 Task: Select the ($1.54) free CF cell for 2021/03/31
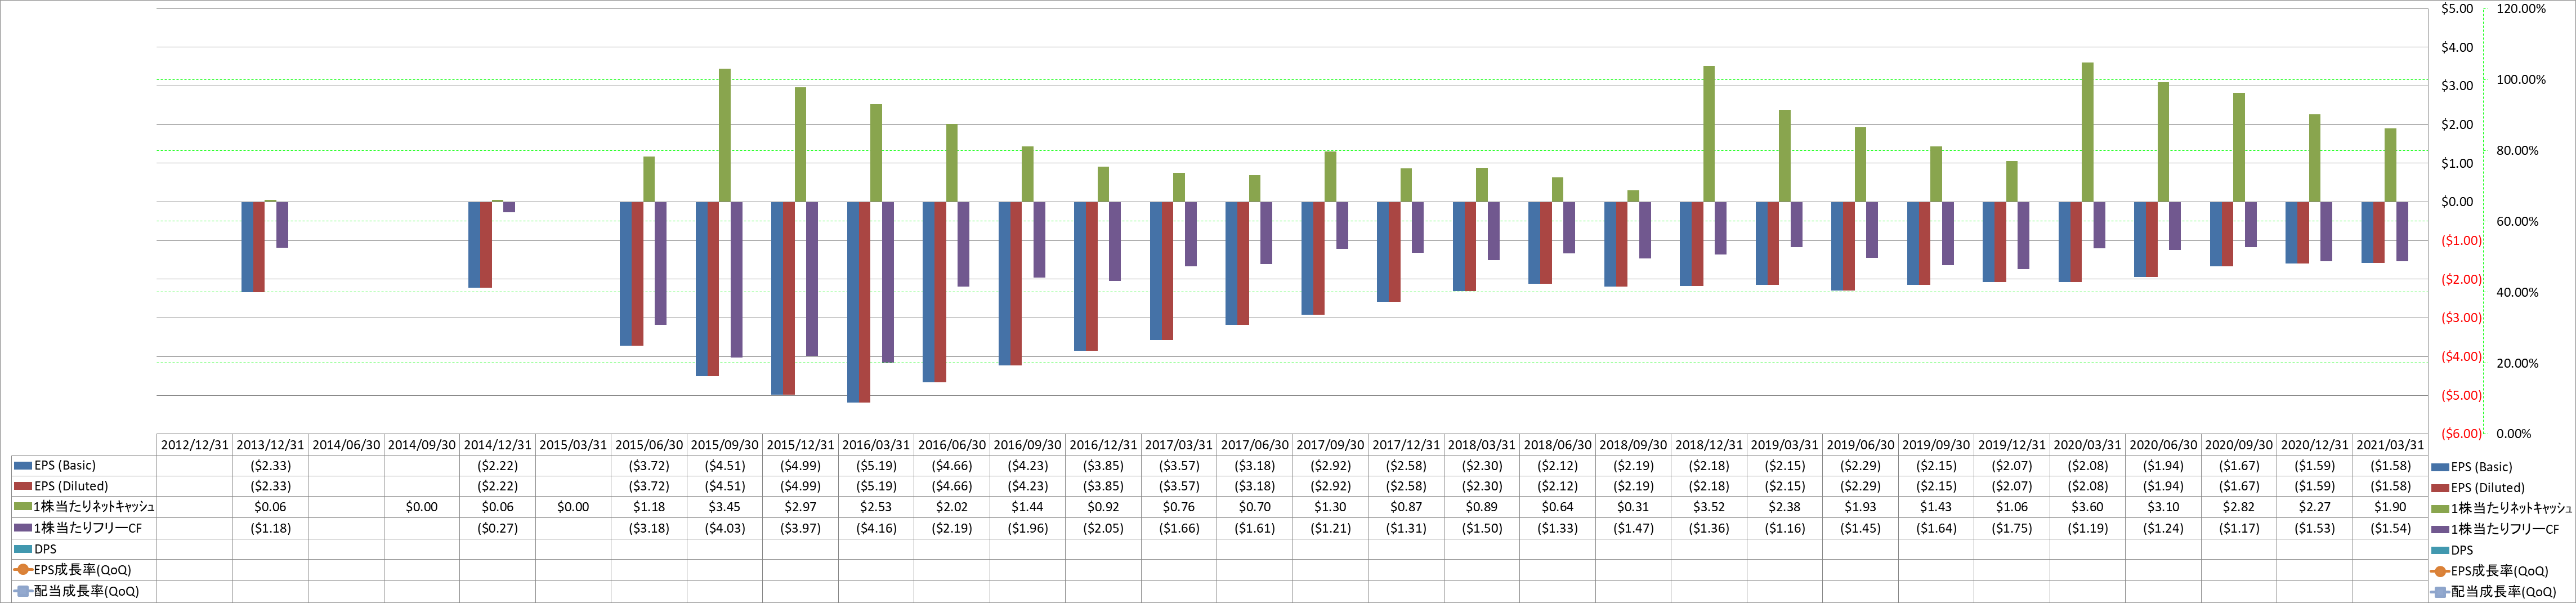coord(2390,528)
